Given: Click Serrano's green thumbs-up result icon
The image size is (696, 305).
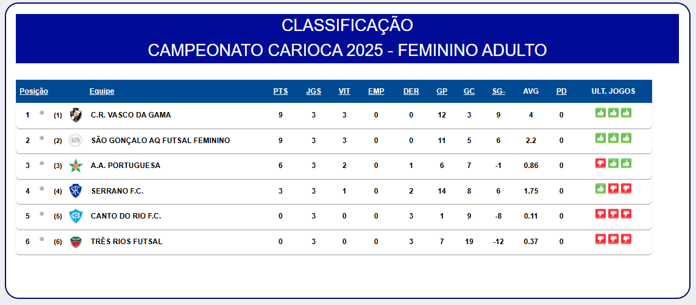Looking at the screenshot, I should (x=600, y=188).
